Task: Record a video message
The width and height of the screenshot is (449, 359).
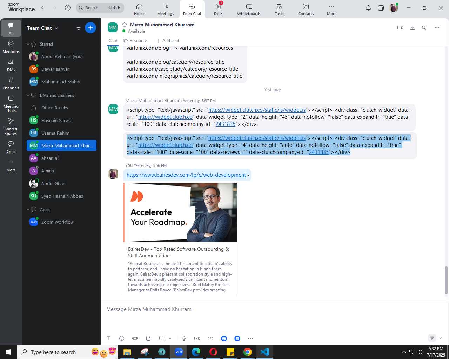Action: 197,338
